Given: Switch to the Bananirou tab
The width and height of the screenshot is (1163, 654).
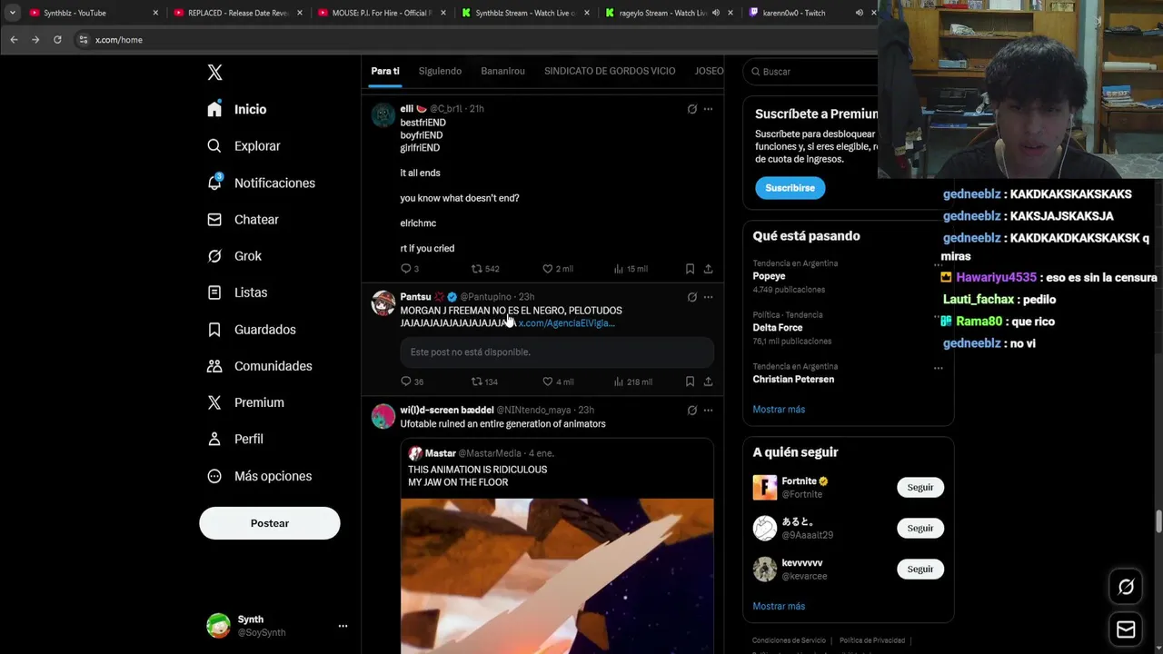Looking at the screenshot, I should click(x=502, y=71).
